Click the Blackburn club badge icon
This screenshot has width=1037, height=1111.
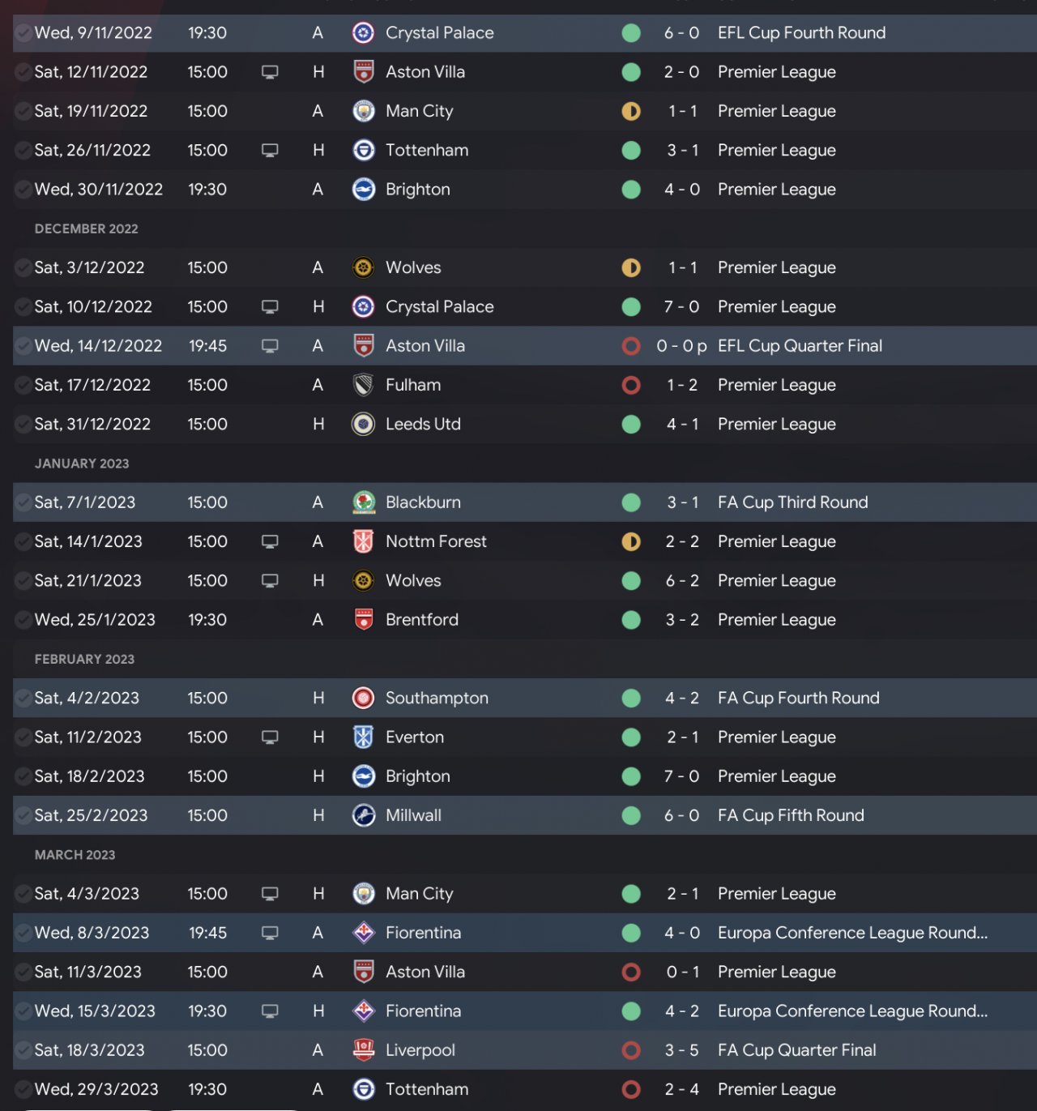[x=364, y=502]
